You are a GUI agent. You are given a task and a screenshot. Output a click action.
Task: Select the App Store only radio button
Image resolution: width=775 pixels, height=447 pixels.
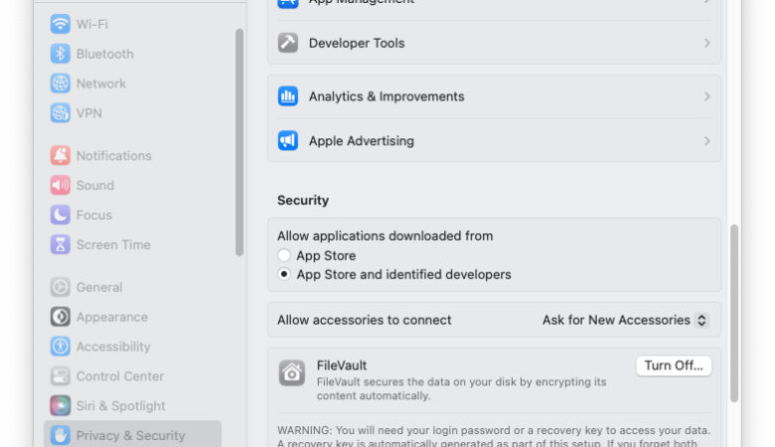coord(284,255)
